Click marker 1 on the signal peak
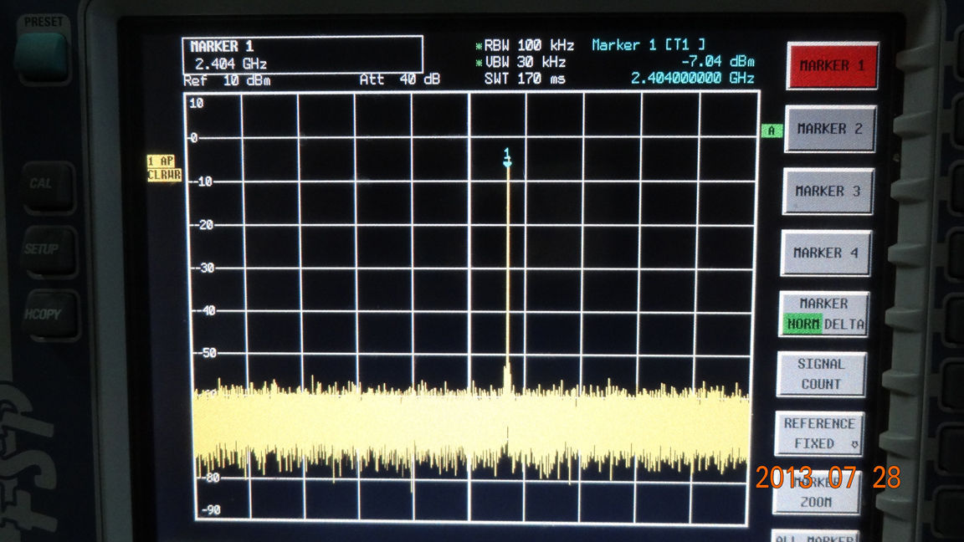Viewport: 964px width, 542px height. [x=507, y=158]
